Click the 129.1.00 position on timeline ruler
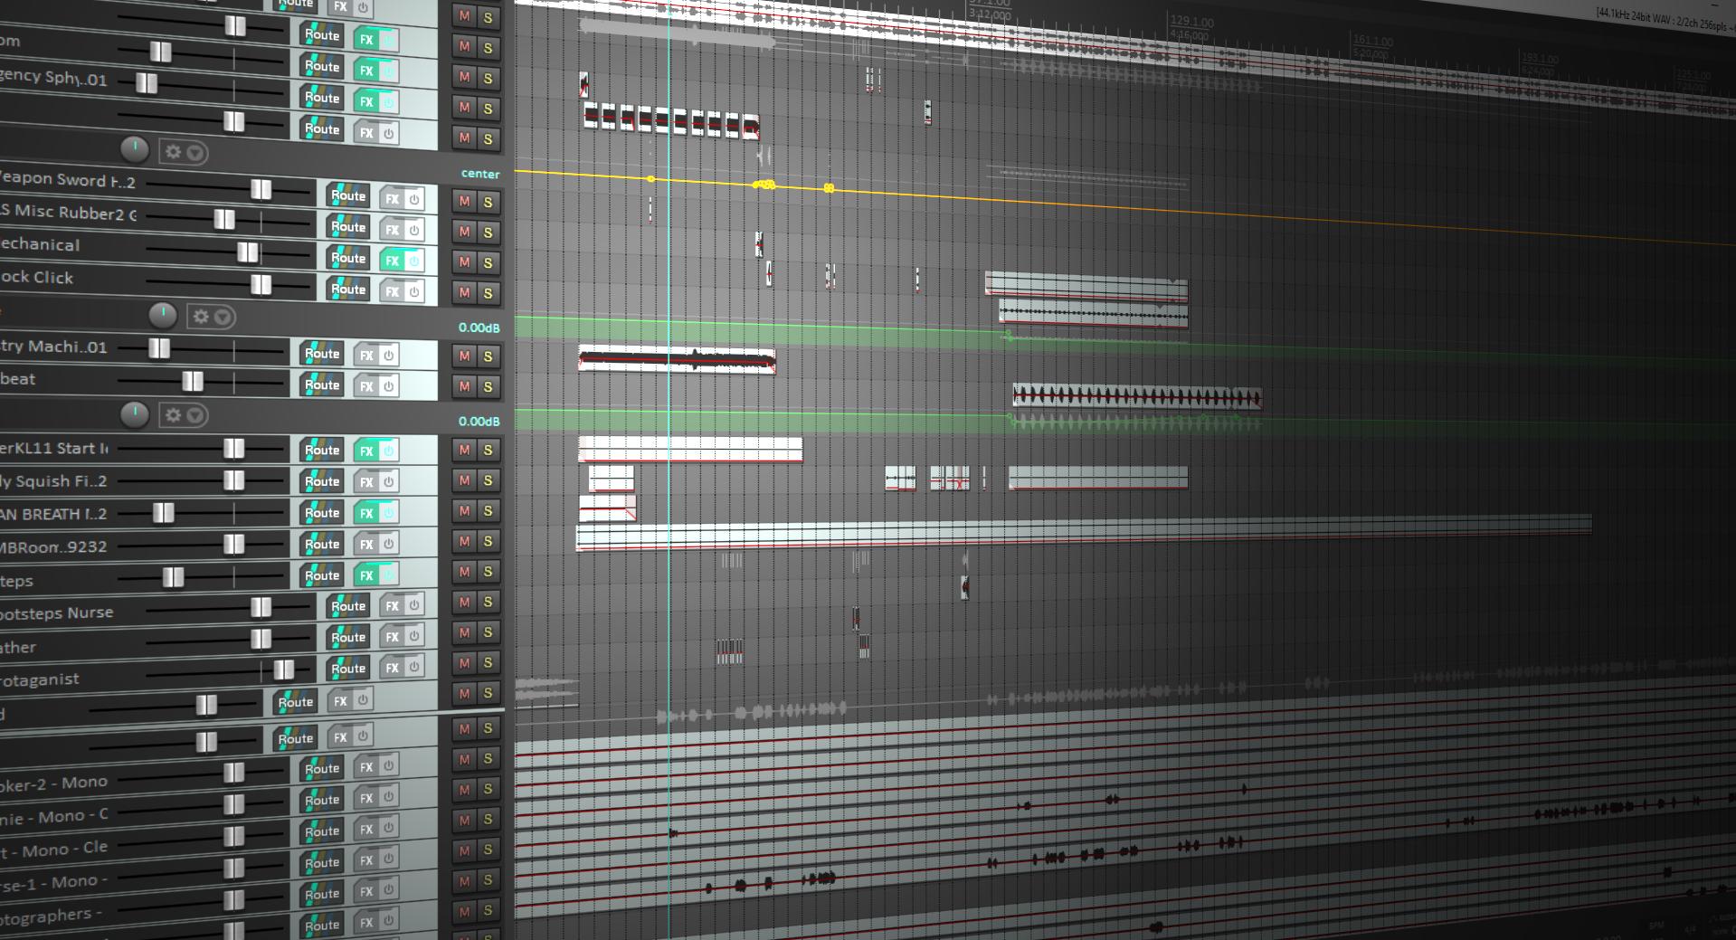 [x=1191, y=22]
